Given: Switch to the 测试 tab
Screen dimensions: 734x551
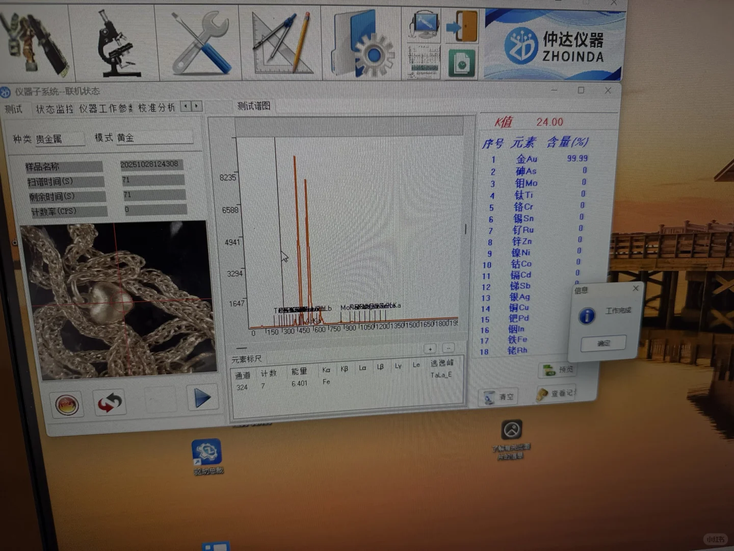Looking at the screenshot, I should [14, 109].
